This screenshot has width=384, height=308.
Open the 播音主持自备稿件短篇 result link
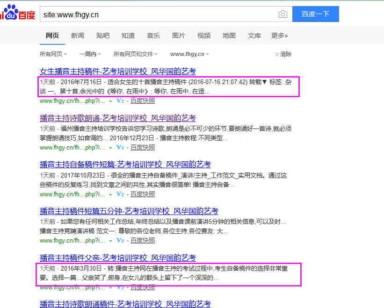click(x=125, y=165)
